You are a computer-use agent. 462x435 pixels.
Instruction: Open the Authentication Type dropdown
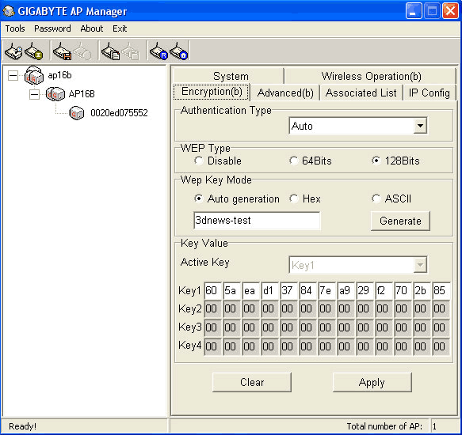[x=420, y=126]
